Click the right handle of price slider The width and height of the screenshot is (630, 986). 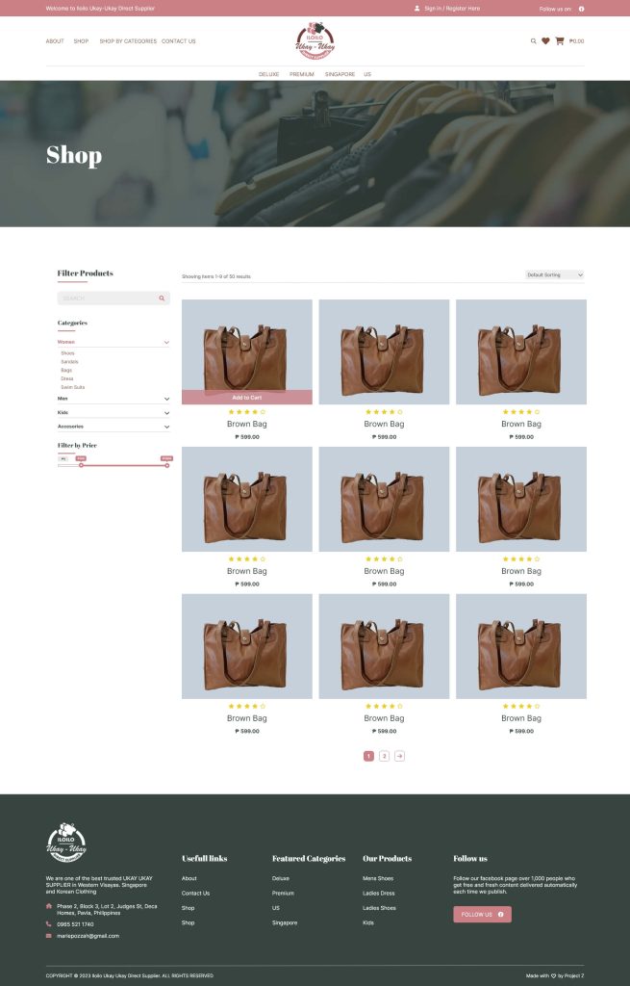coord(166,465)
